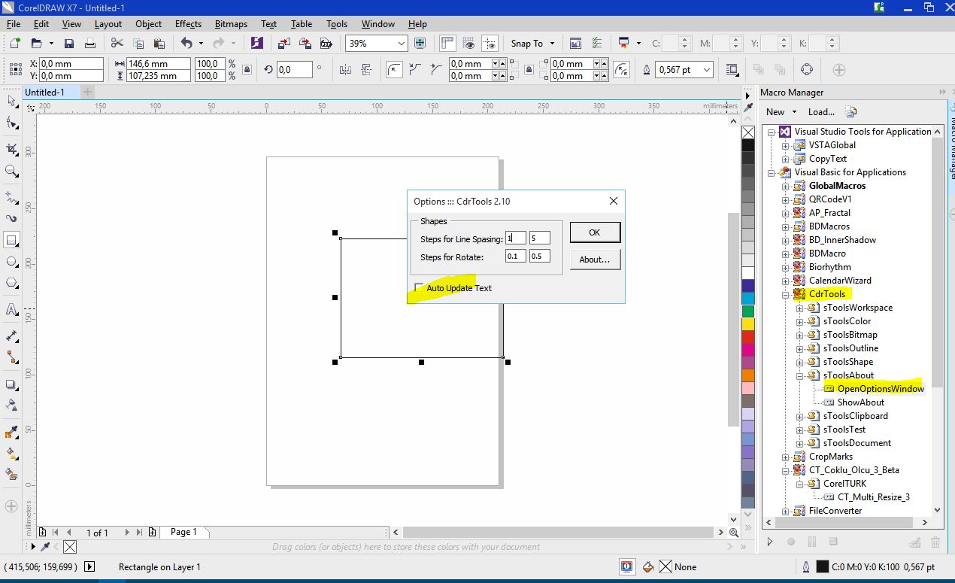The height and width of the screenshot is (583, 955).
Task: Toggle Show Rulers button
Action: pos(447,44)
